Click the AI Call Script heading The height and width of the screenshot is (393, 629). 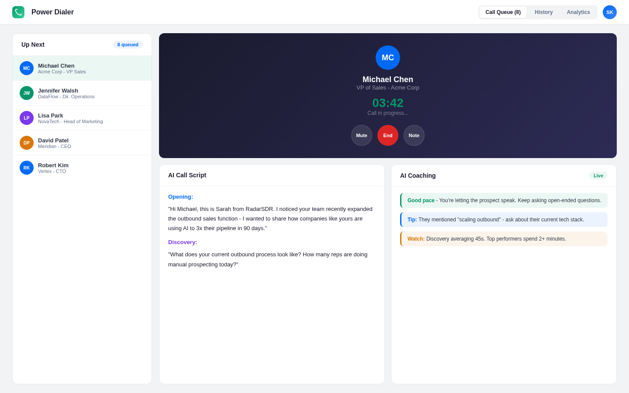pyautogui.click(x=187, y=175)
